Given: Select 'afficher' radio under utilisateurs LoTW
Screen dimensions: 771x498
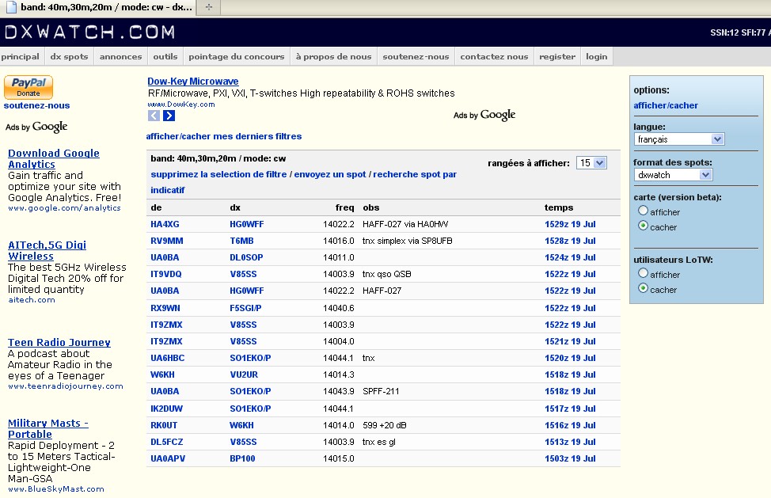Looking at the screenshot, I should coord(643,273).
